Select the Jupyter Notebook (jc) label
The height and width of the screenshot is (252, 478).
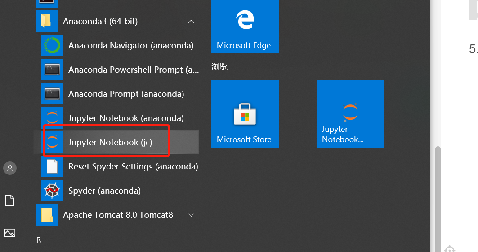(x=110, y=142)
